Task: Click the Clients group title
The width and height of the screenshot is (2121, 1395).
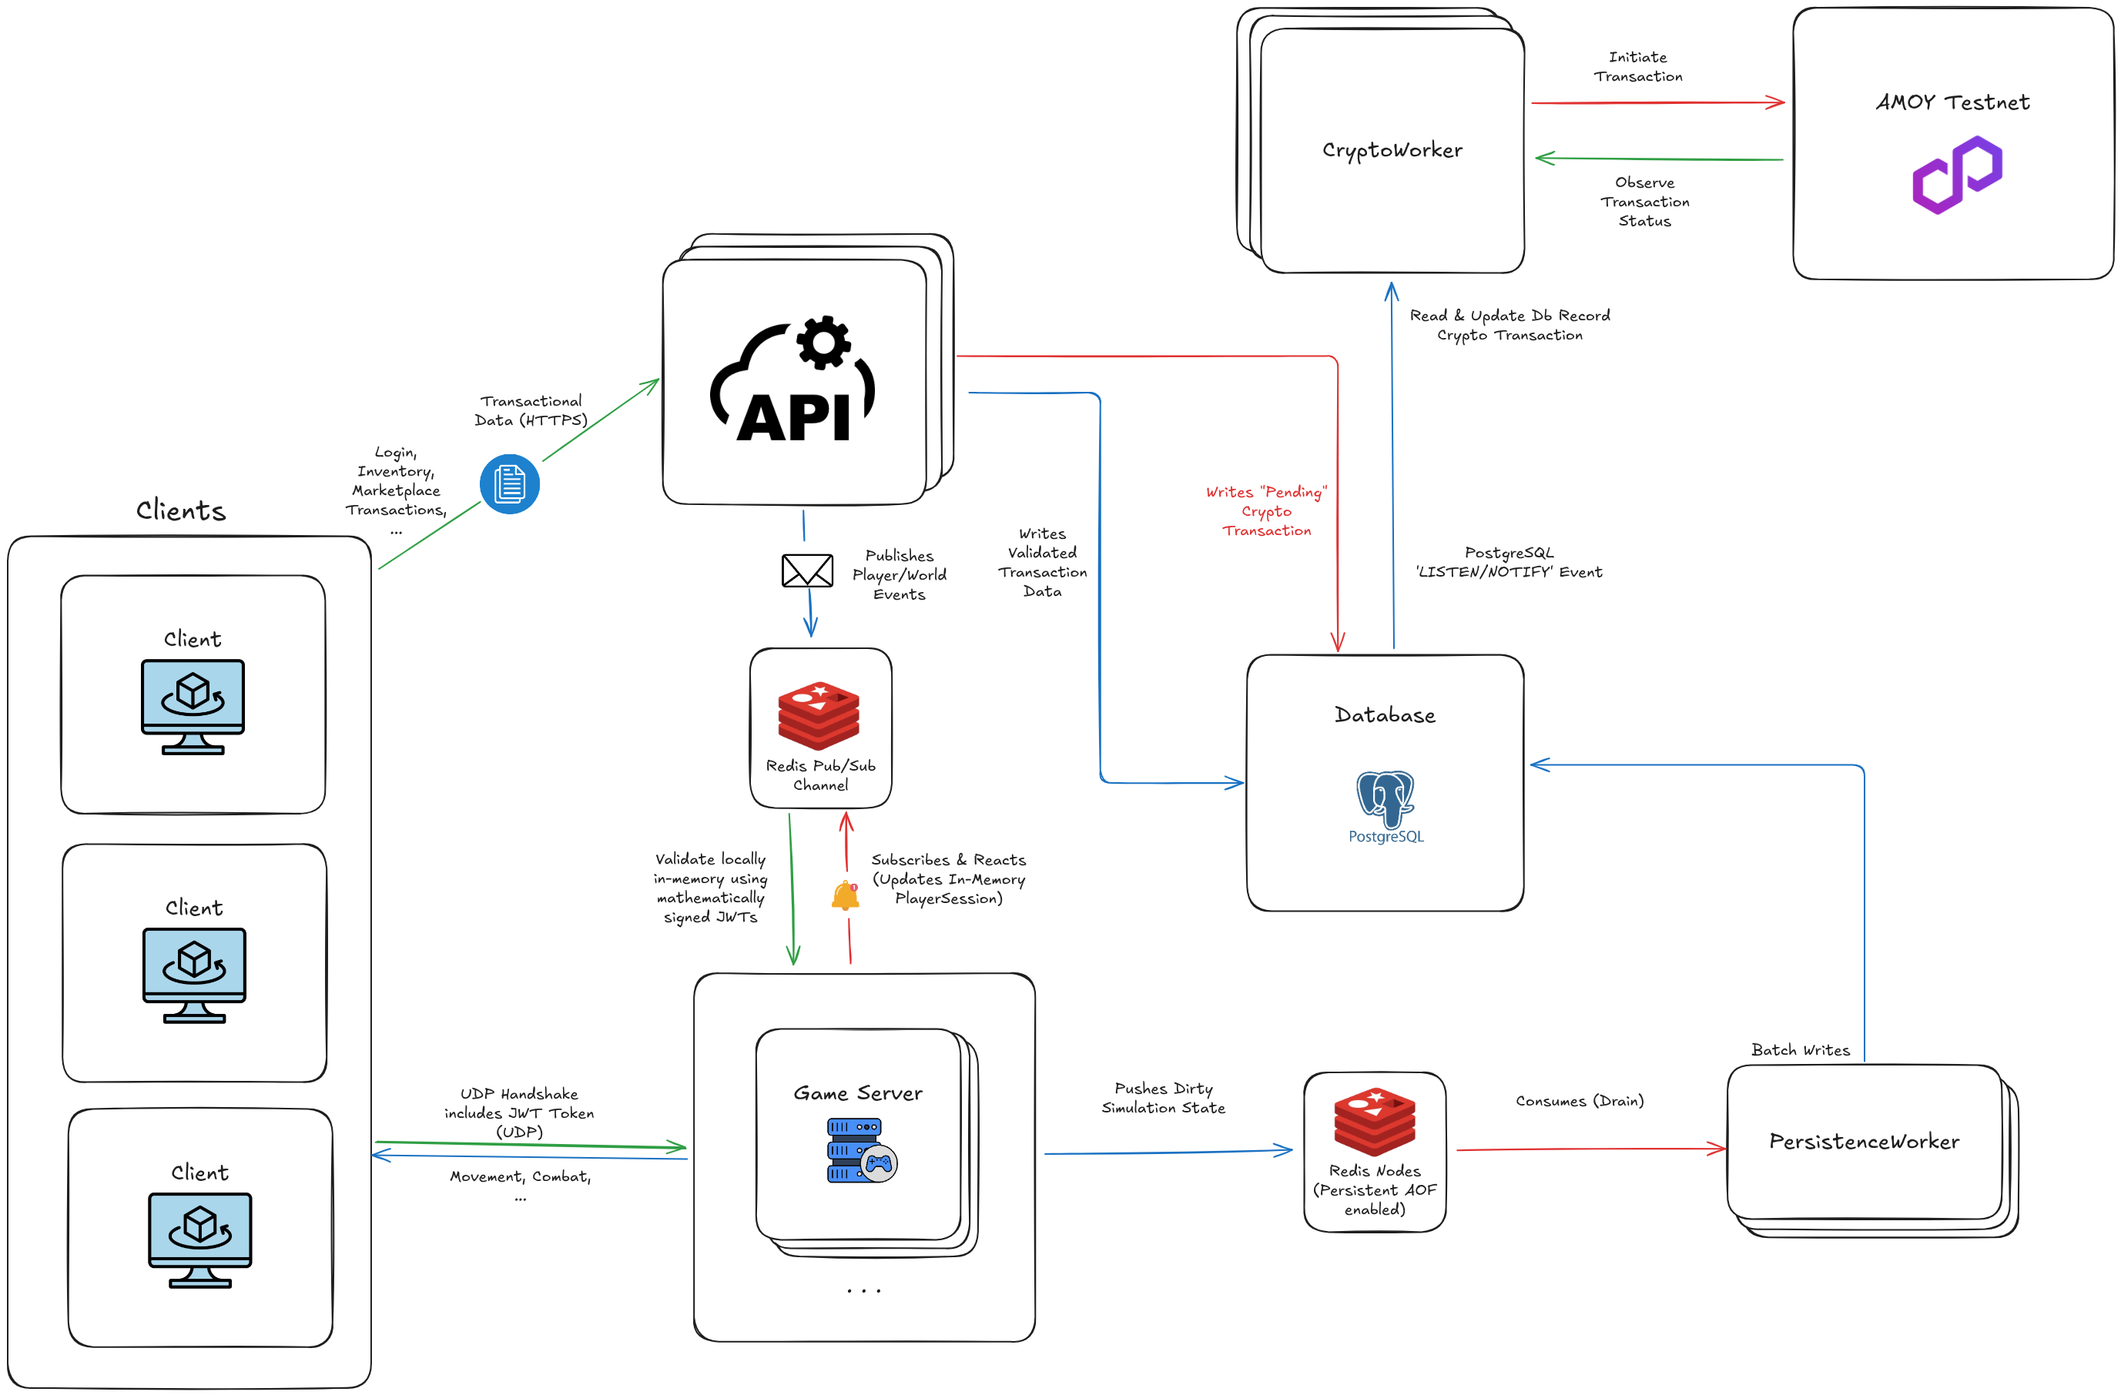Action: click(x=181, y=510)
